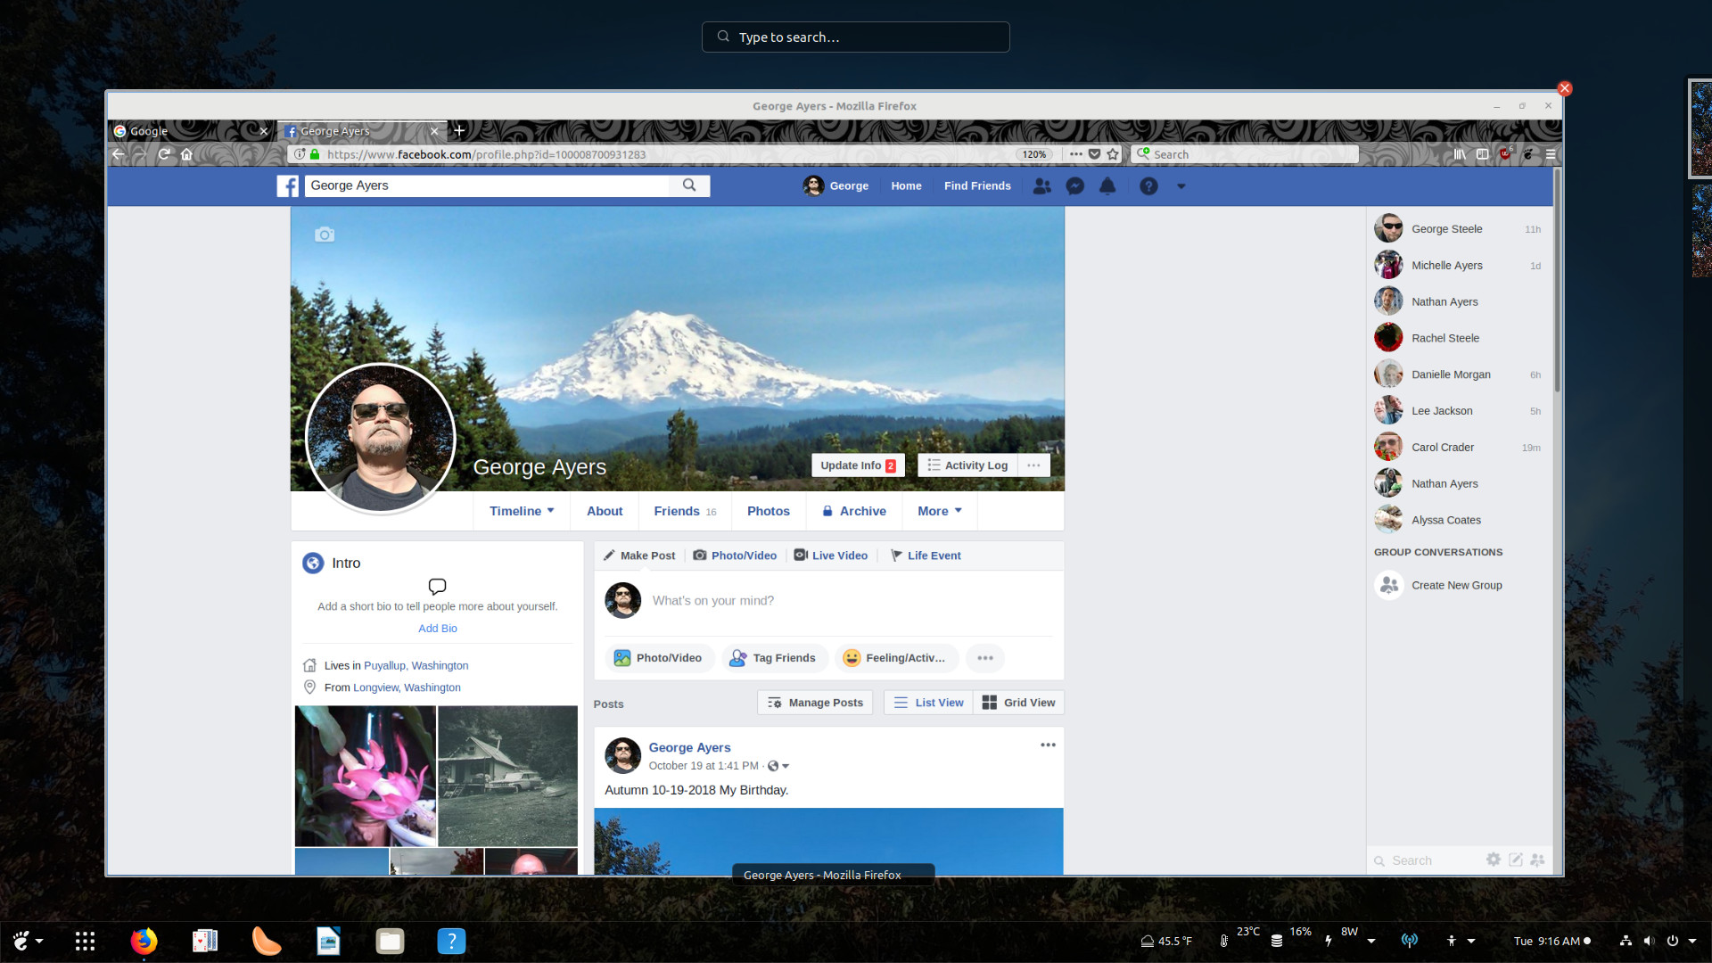The image size is (1712, 963).
Task: Click the Update Info button
Action: pos(858,465)
